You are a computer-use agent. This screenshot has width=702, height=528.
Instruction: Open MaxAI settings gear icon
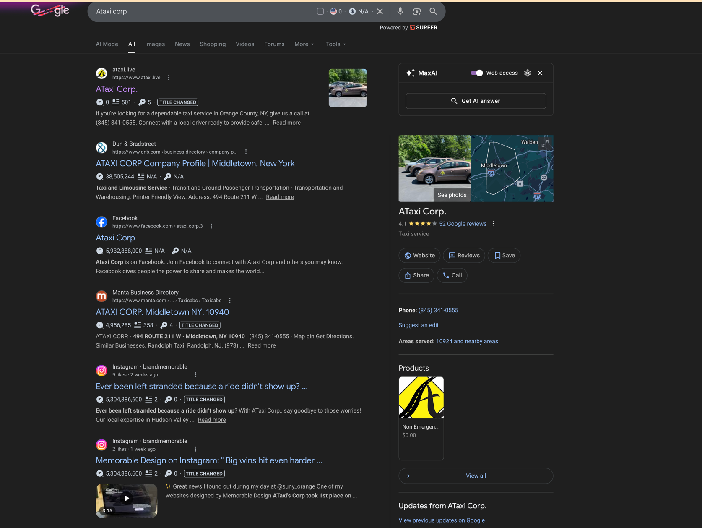pos(528,73)
